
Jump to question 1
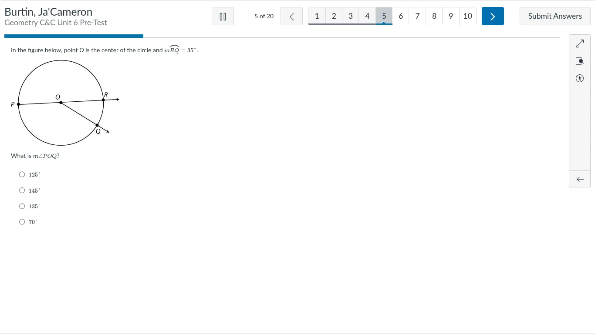click(x=317, y=16)
